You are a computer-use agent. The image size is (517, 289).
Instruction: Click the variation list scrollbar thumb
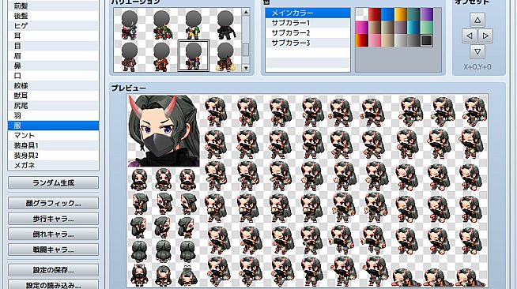246,50
